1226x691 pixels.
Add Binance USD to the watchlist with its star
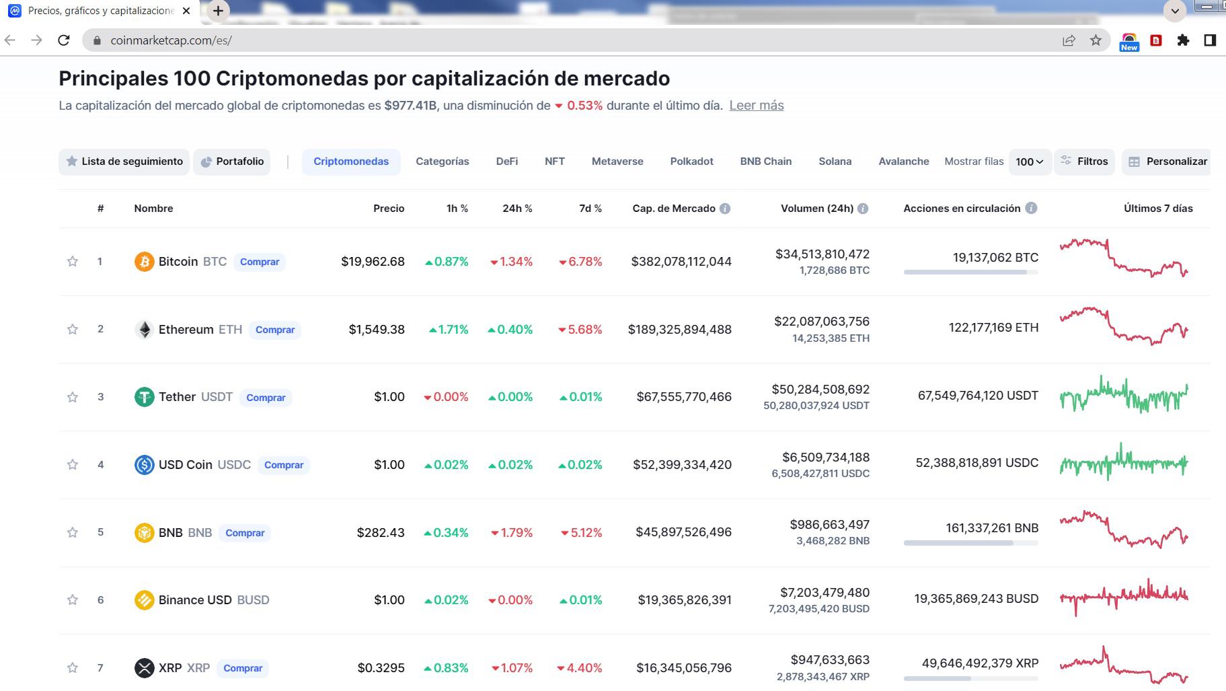coord(73,600)
